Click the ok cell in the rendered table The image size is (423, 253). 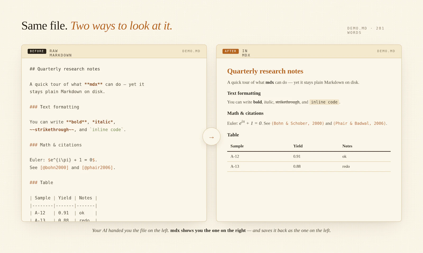click(x=344, y=157)
